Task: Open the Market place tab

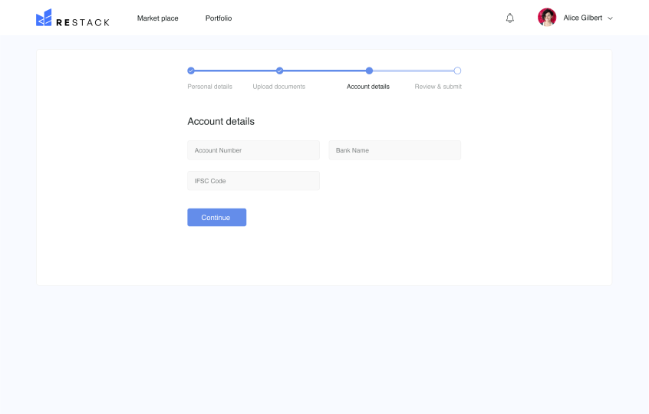Action: [x=158, y=18]
